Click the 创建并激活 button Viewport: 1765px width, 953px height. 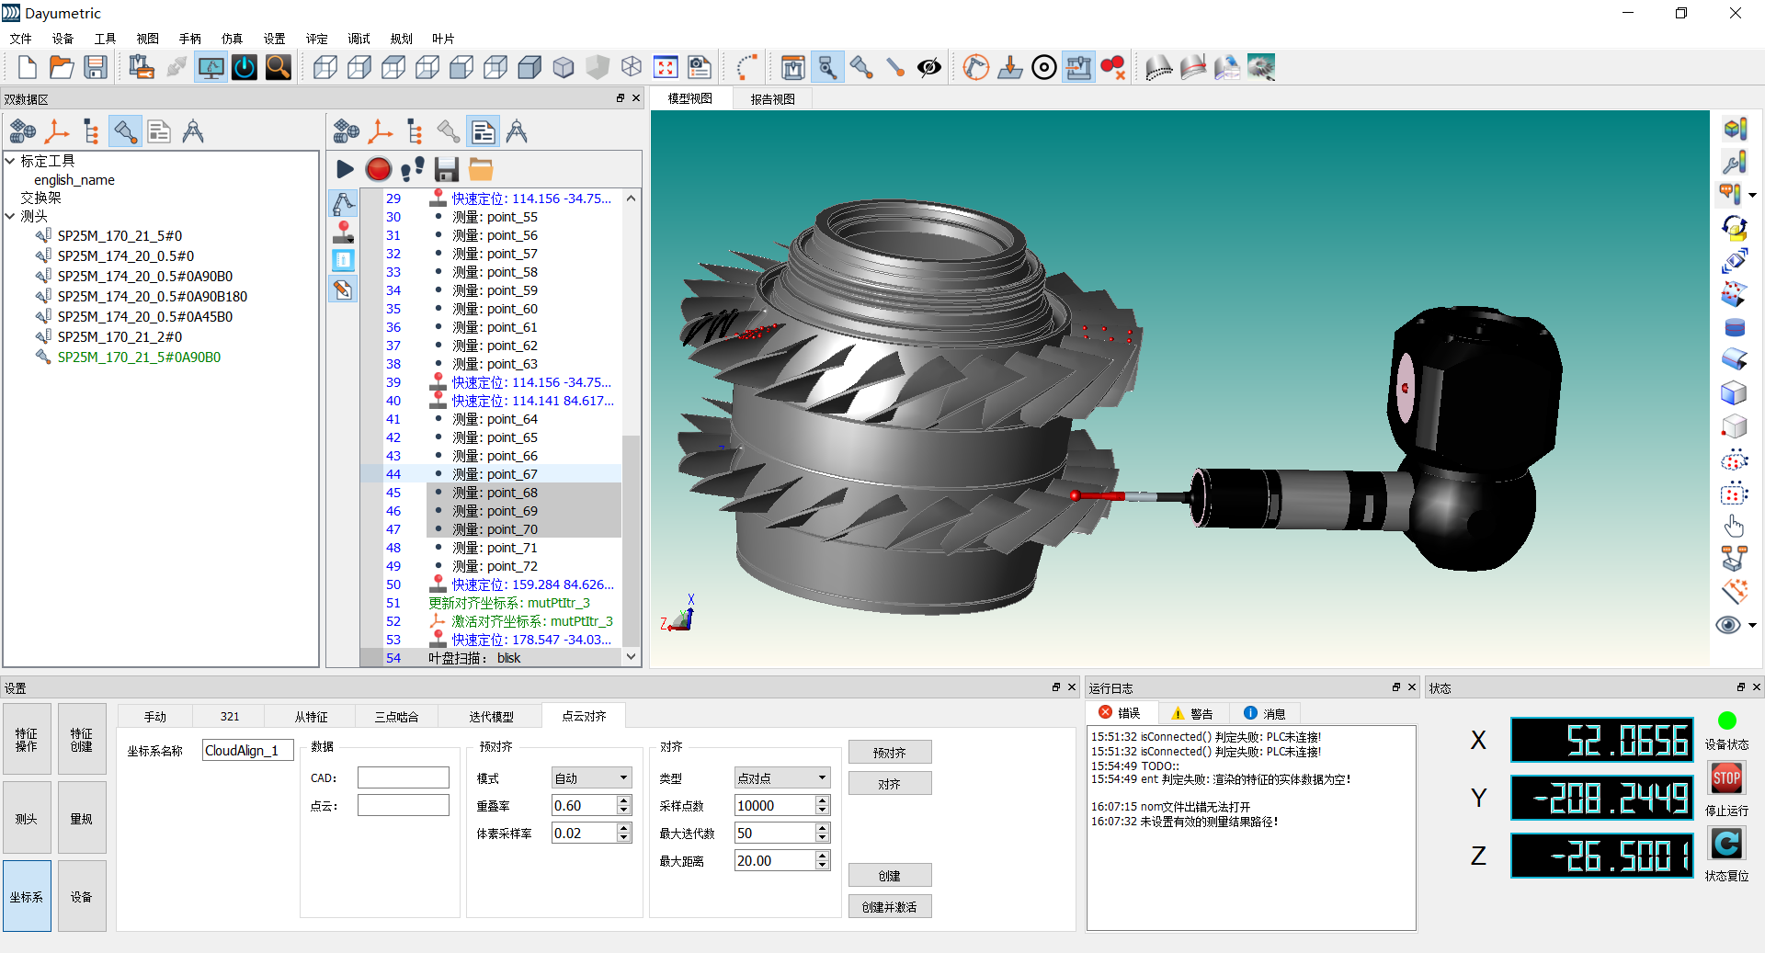click(x=889, y=906)
